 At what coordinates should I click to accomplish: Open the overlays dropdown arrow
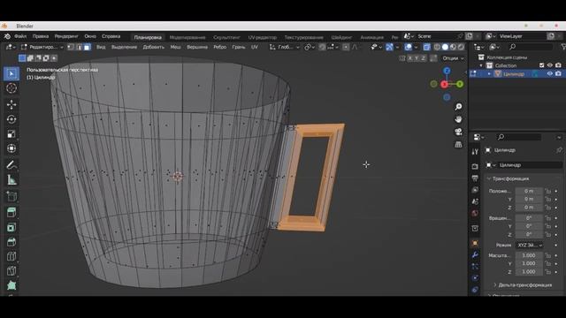pyautogui.click(x=416, y=47)
